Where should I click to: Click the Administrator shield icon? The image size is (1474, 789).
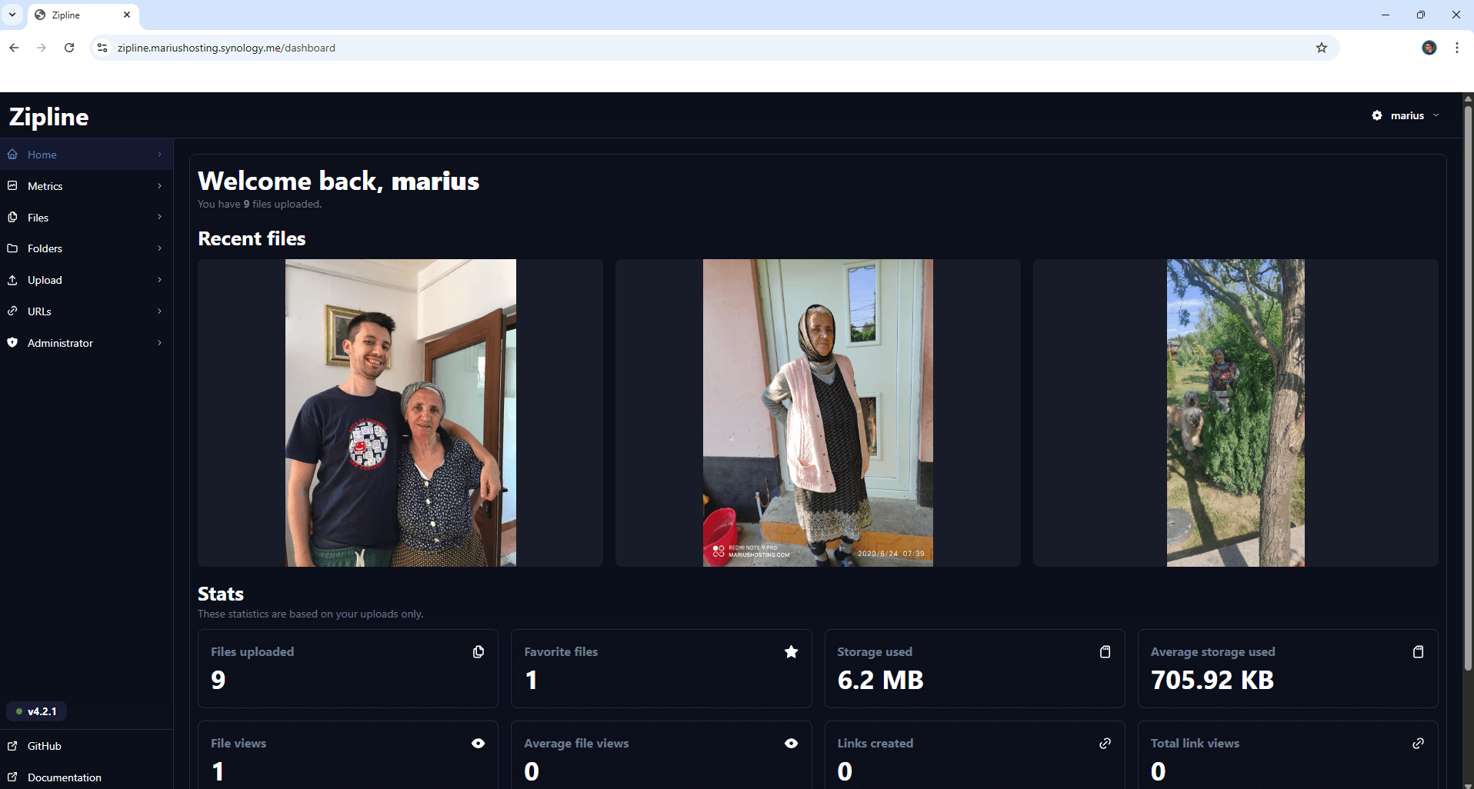12,343
